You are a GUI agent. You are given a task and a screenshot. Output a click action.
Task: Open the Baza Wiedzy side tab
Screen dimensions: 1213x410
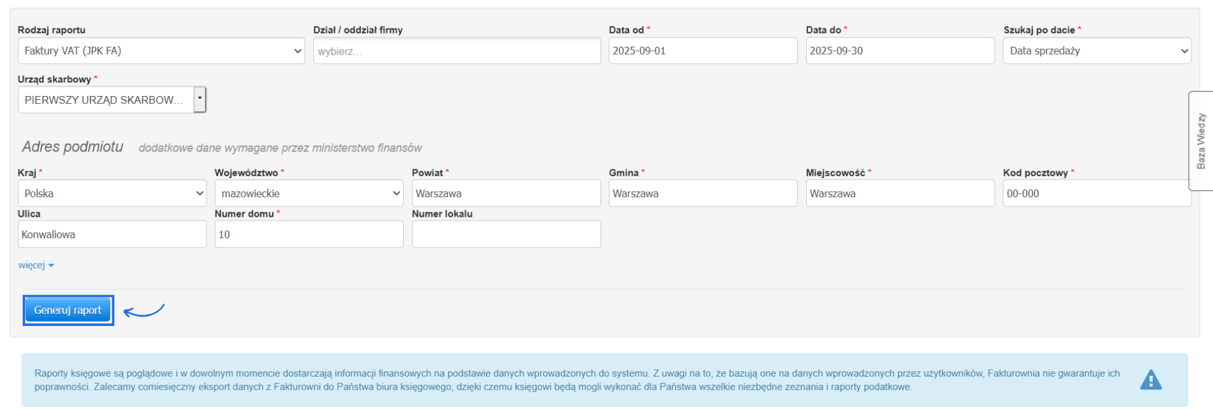1201,141
